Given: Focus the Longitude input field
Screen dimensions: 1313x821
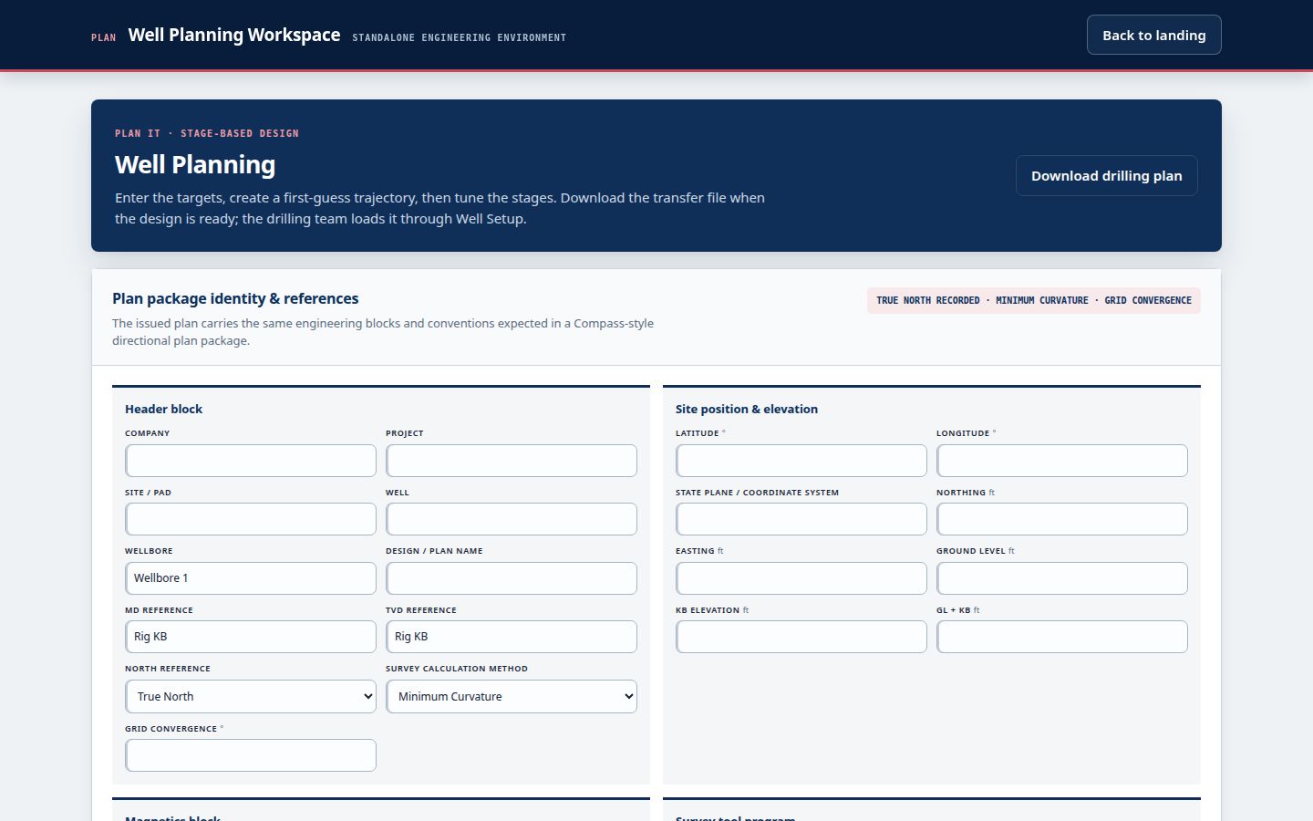Looking at the screenshot, I should tap(1062, 461).
